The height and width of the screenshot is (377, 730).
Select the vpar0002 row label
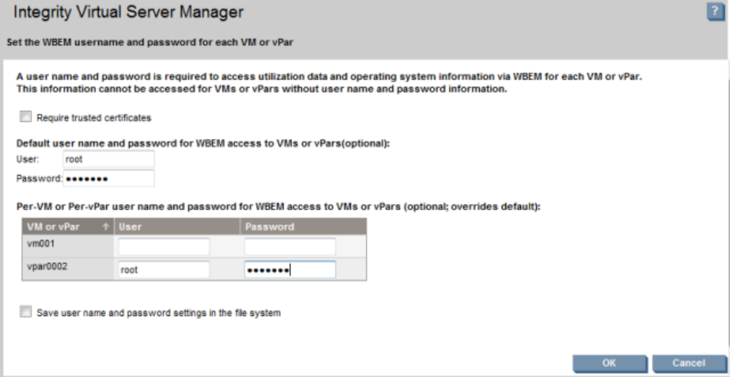coord(46,267)
